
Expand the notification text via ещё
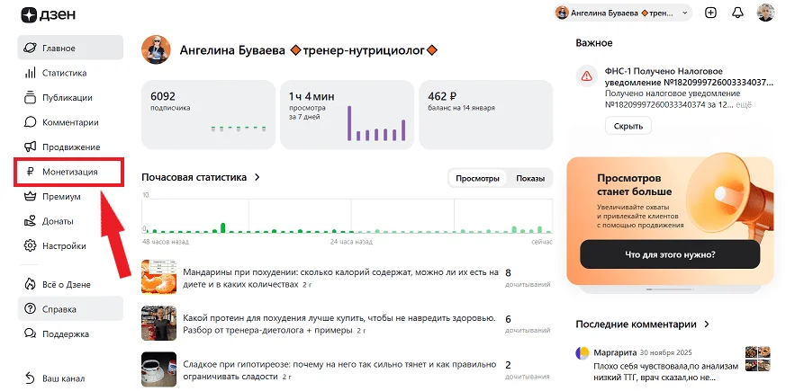tap(744, 105)
